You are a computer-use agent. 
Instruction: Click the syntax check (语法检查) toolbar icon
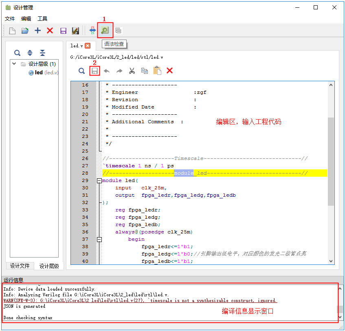[105, 30]
